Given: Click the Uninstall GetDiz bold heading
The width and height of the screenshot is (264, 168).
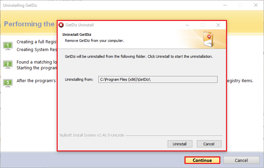Looking at the screenshot, I should pos(77,34).
